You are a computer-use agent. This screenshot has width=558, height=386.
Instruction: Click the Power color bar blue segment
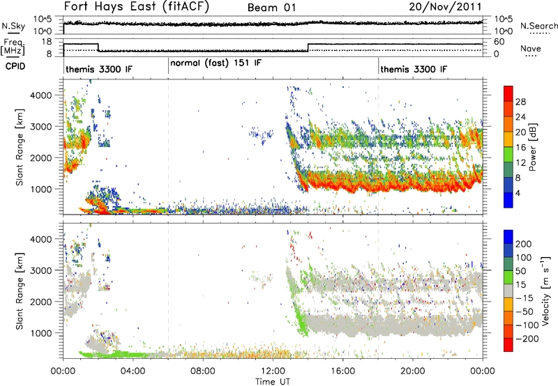point(508,200)
